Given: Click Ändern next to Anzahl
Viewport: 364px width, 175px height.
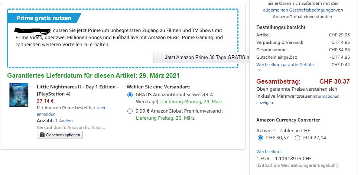Looking at the screenshot, I should click(66, 121).
